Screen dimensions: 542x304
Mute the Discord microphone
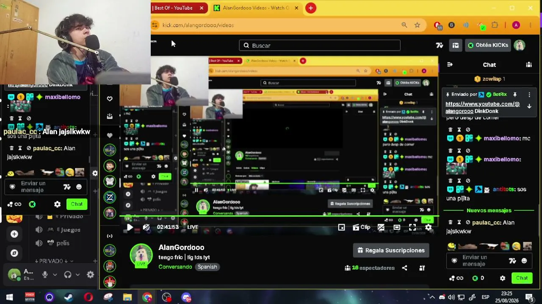tap(45, 274)
